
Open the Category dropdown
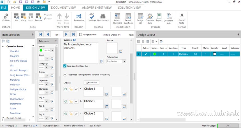pos(47,67)
